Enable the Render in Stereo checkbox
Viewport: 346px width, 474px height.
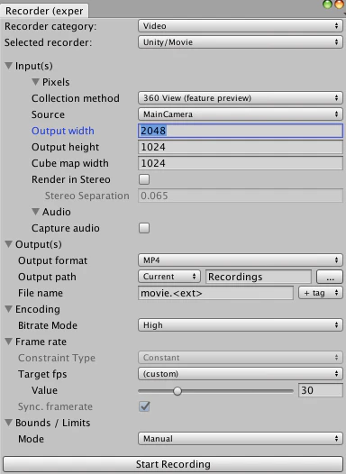pyautogui.click(x=144, y=179)
